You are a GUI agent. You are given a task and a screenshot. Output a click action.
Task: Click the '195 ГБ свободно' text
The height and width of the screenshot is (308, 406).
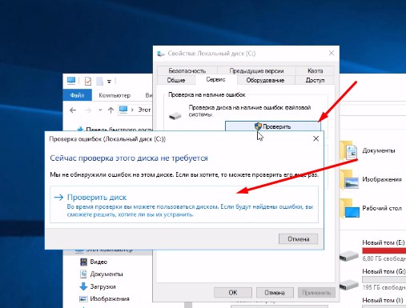click(x=384, y=287)
